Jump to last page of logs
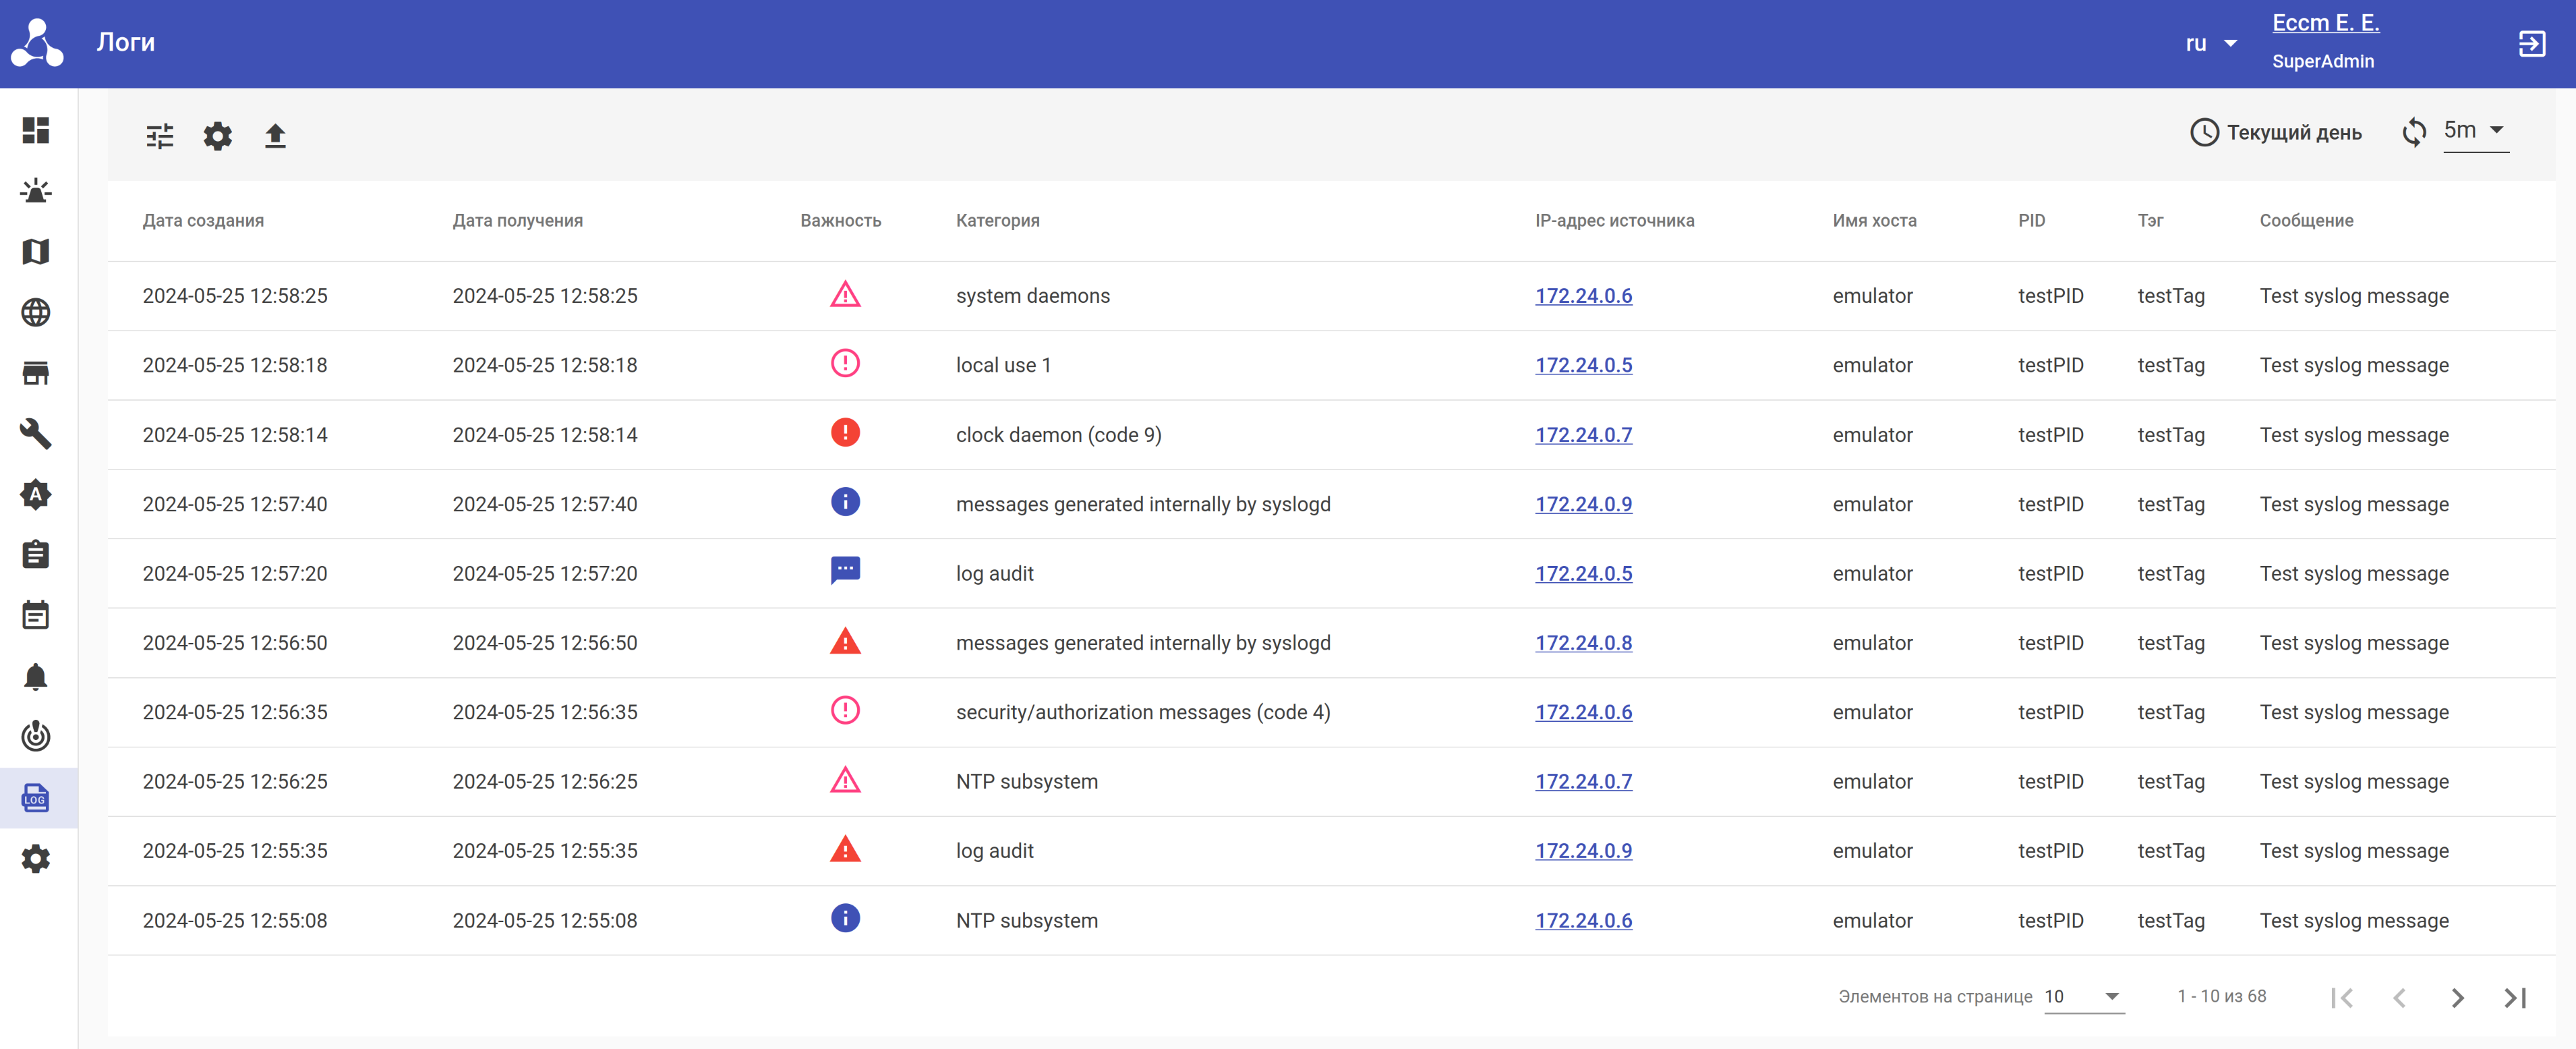This screenshot has height=1049, width=2576. pyautogui.click(x=2515, y=997)
